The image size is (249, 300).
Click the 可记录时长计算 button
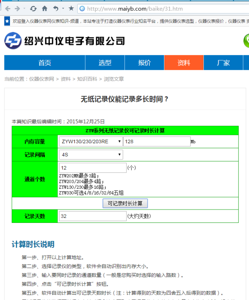(125, 203)
